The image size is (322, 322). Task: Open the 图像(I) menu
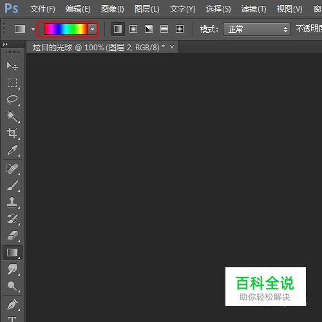[x=113, y=9]
